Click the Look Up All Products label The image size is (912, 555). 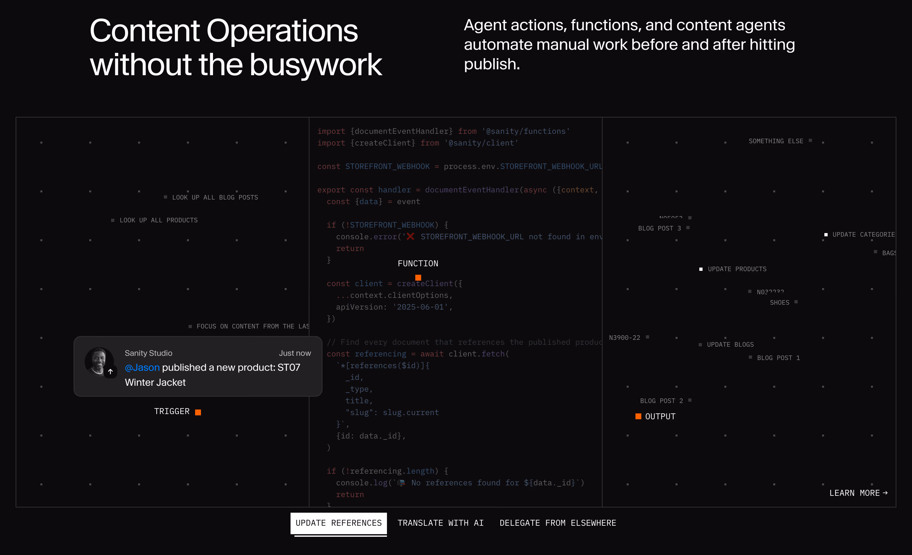click(158, 220)
